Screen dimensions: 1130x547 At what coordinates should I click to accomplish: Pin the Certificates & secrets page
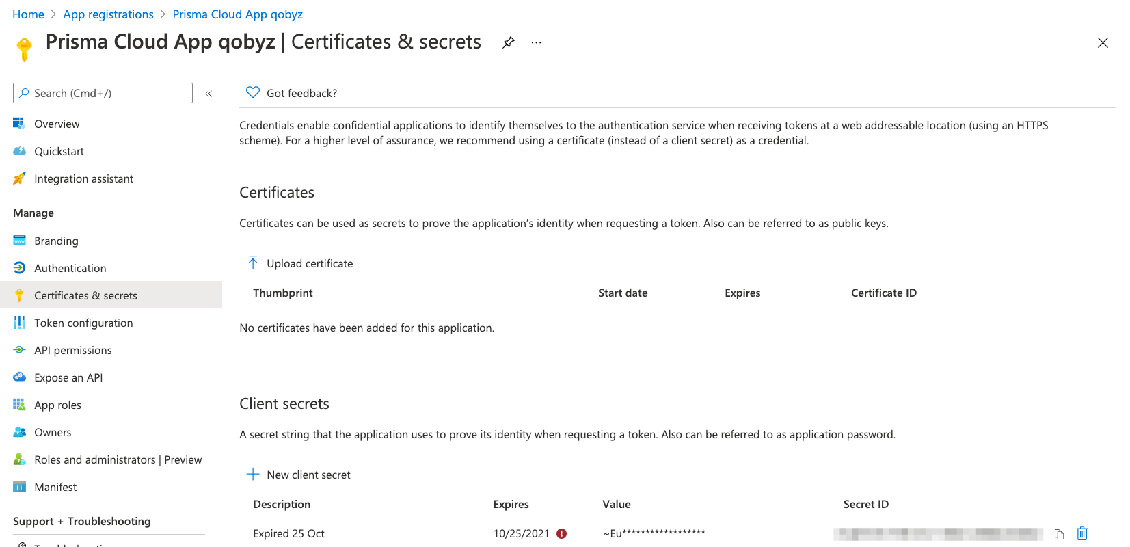(508, 42)
